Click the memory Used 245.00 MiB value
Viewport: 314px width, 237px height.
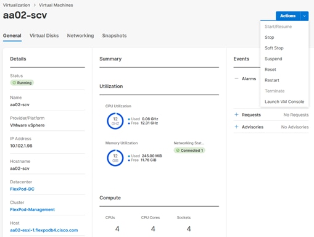152,156
